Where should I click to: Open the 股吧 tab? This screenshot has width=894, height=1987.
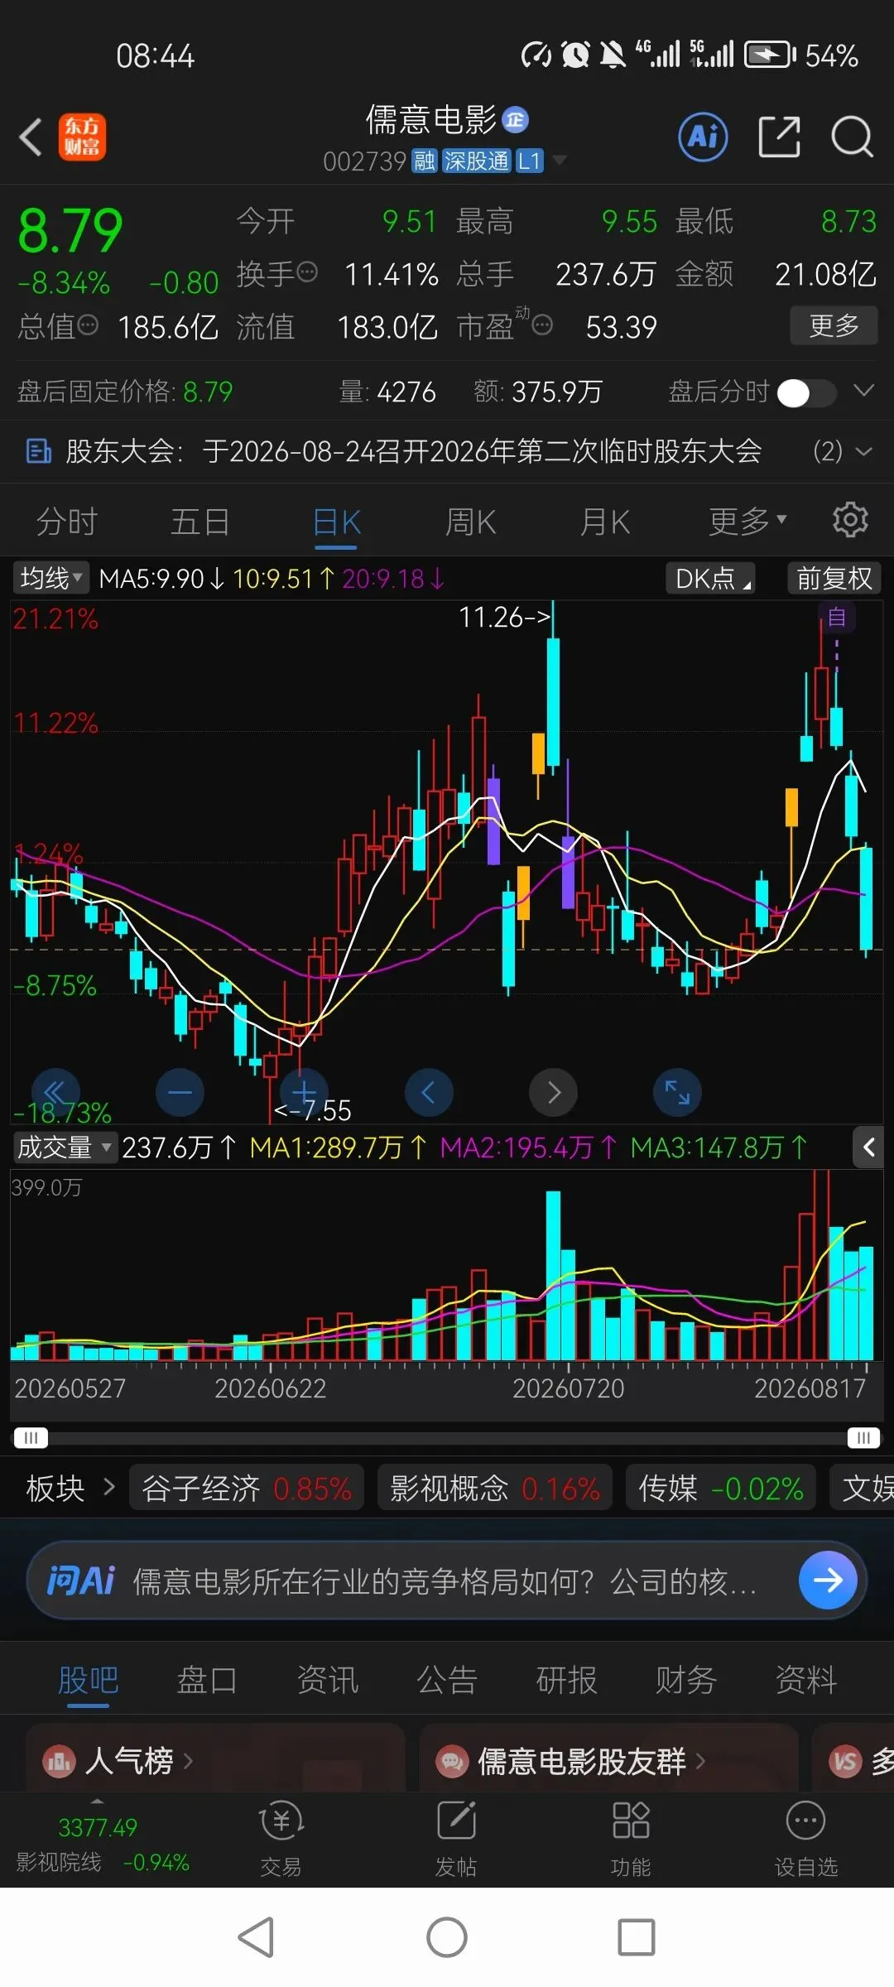click(x=88, y=1681)
